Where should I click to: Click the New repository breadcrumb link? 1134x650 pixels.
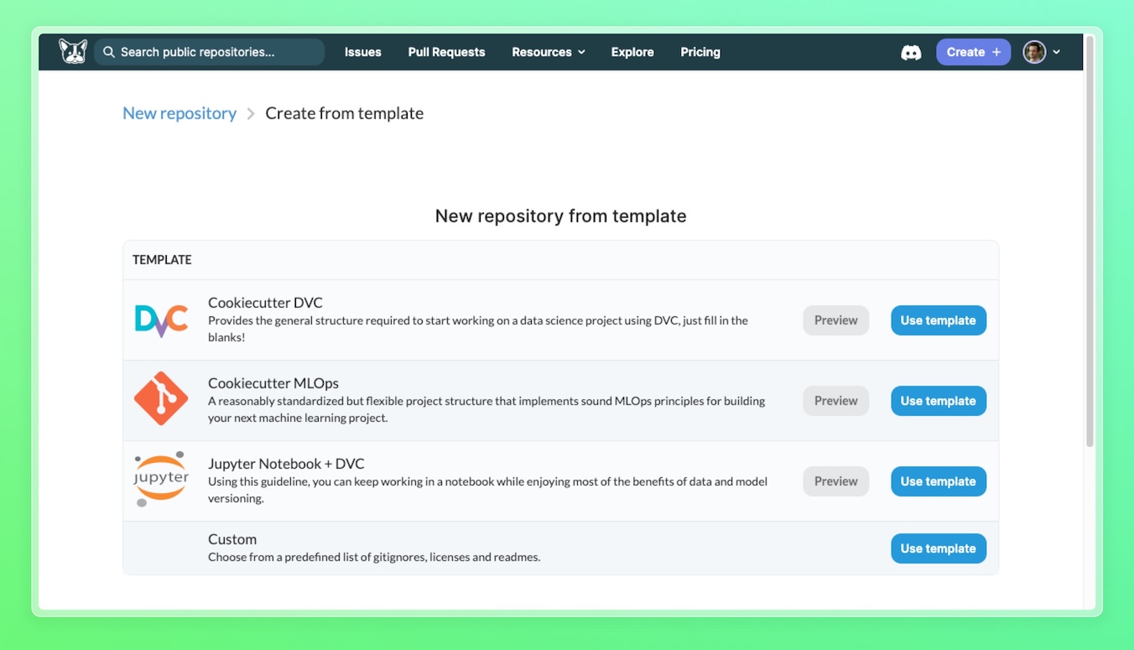pyautogui.click(x=179, y=113)
